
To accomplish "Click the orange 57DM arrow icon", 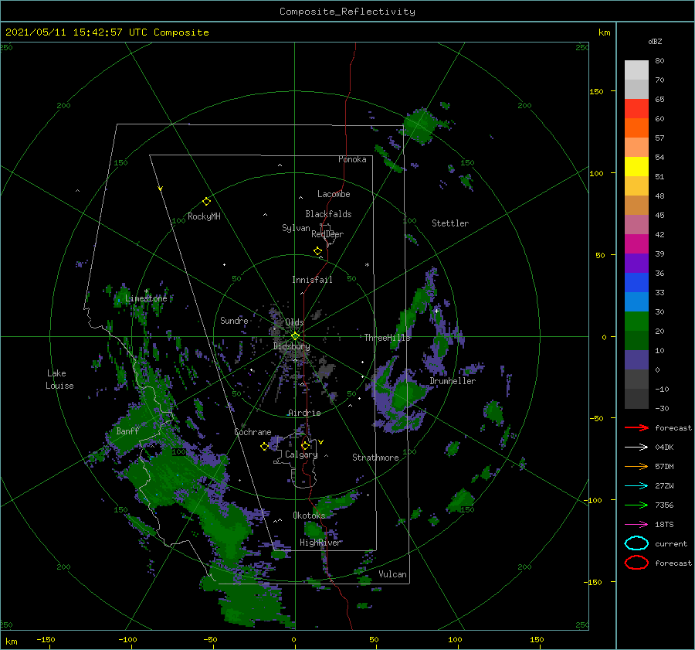I will coord(636,466).
